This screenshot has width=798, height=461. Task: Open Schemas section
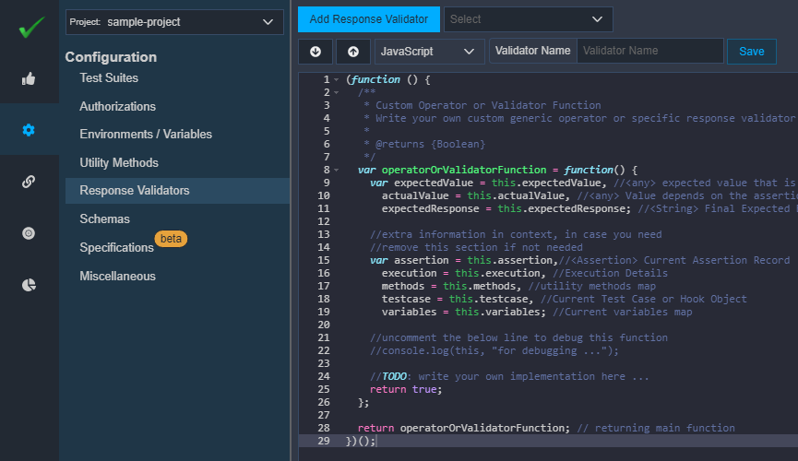point(104,219)
